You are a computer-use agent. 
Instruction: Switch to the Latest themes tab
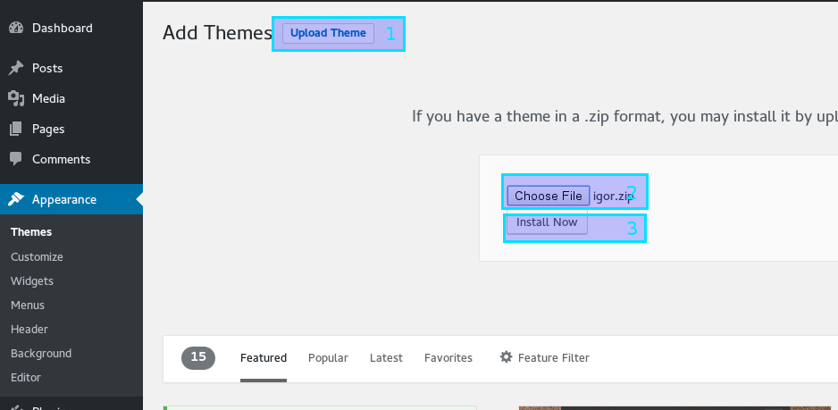pos(386,357)
